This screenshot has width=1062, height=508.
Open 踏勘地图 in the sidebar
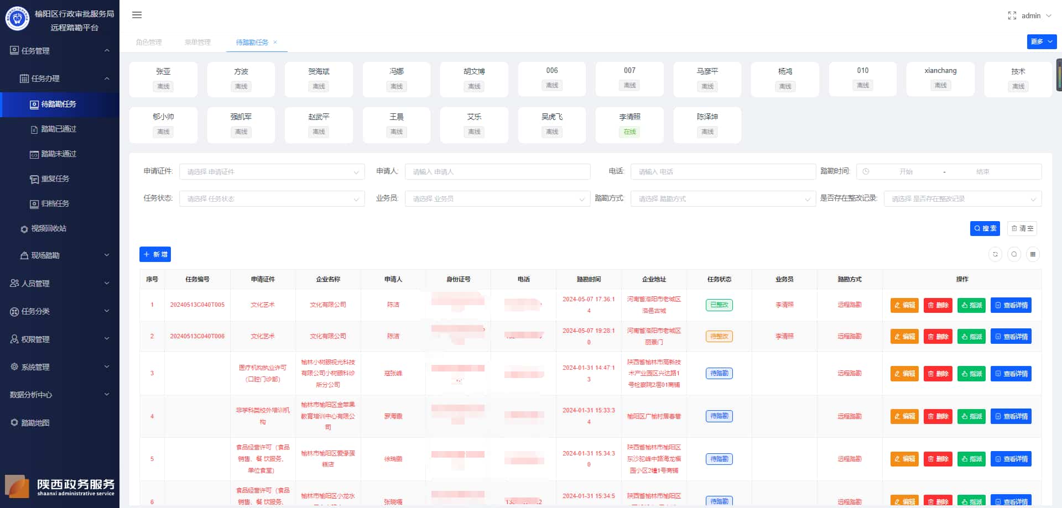(x=60, y=422)
